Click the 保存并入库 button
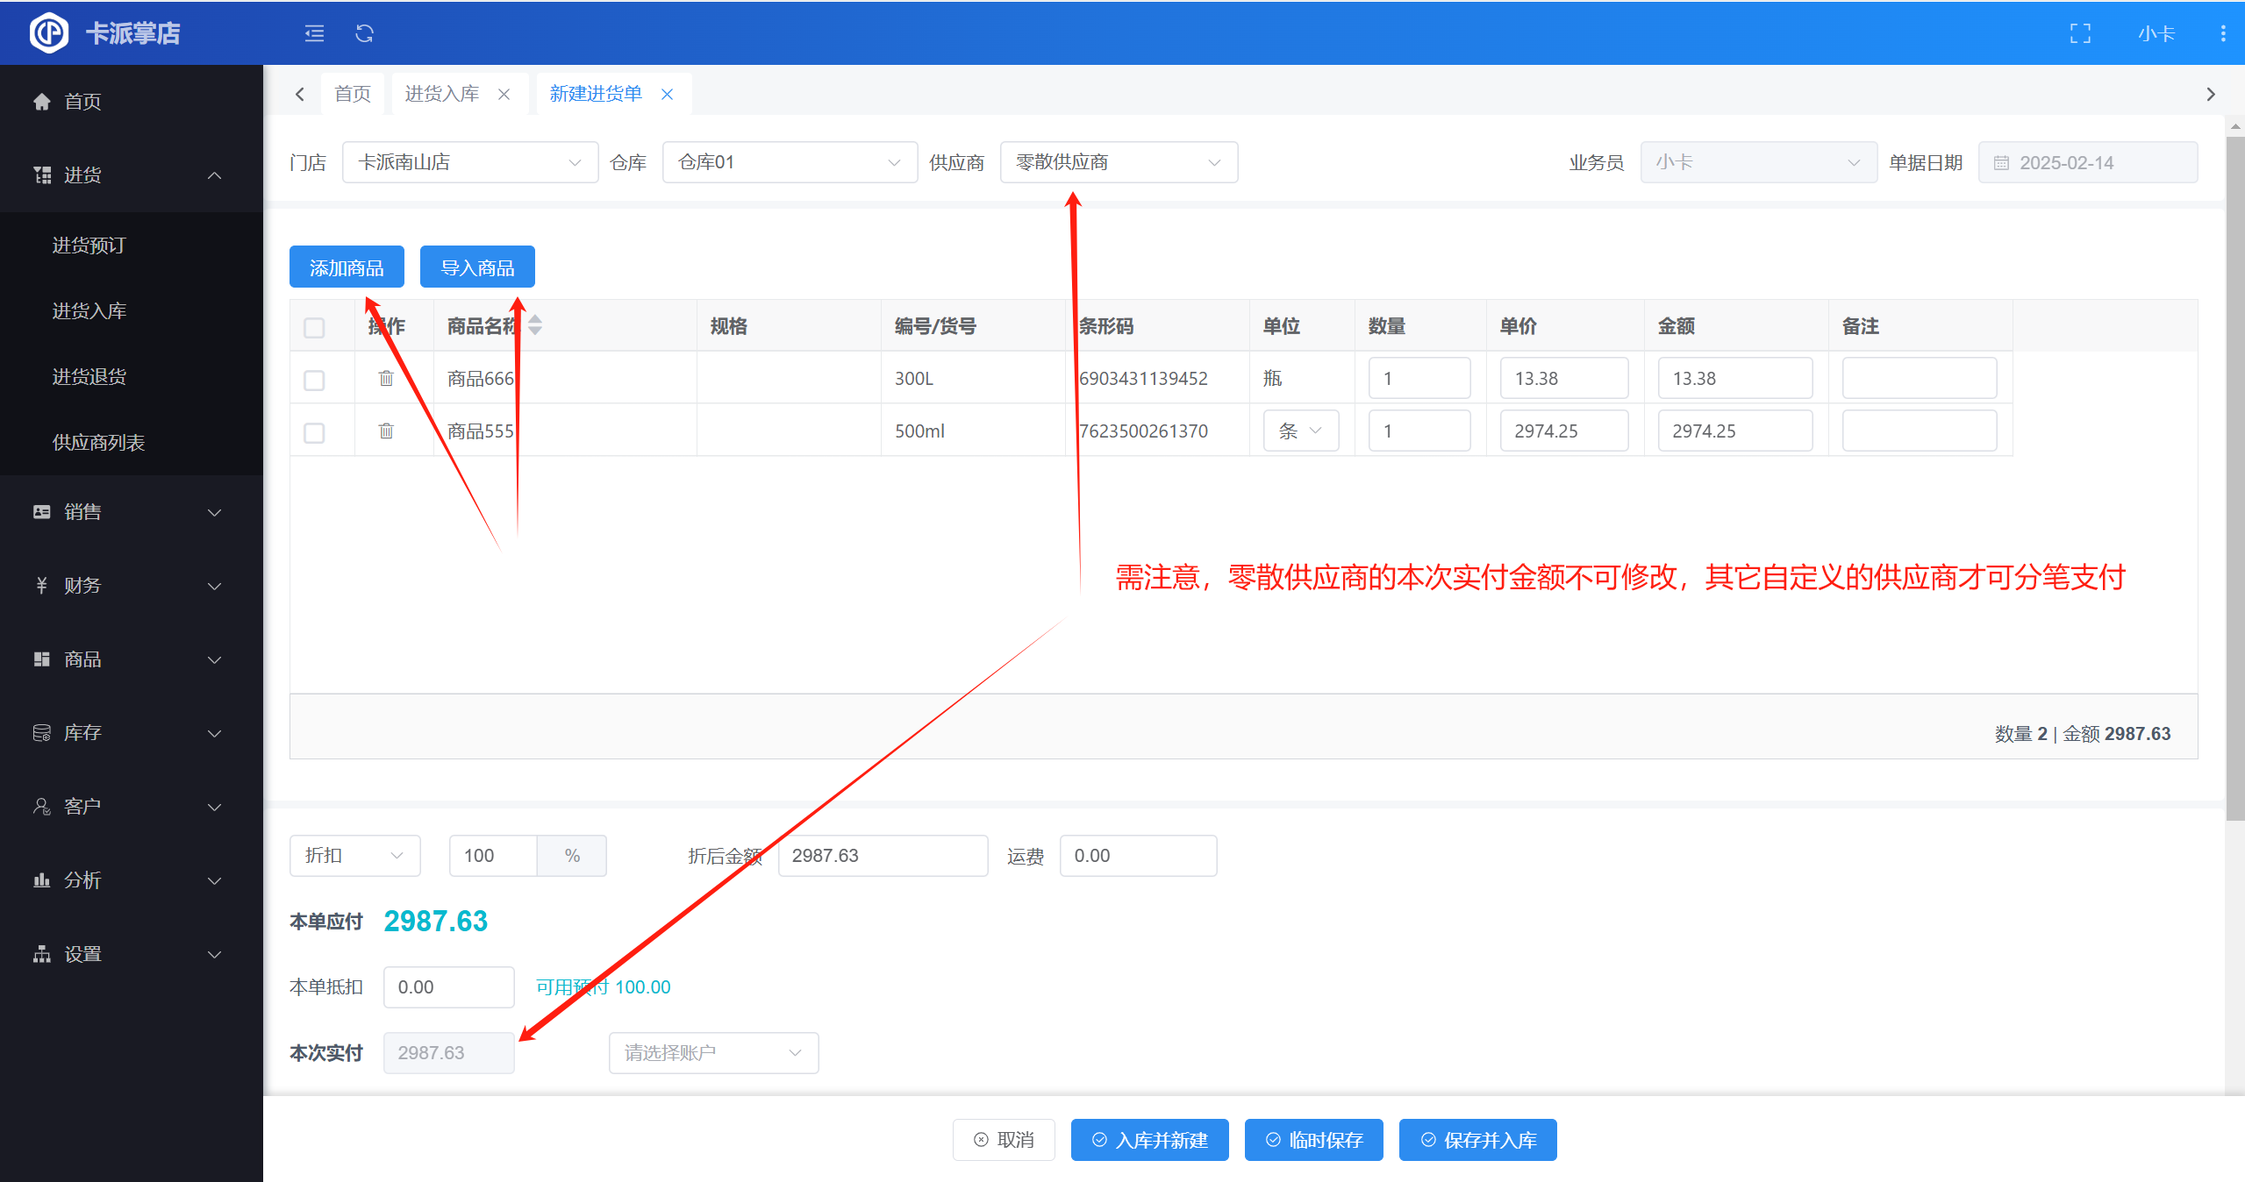Viewport: 2245px width, 1182px height. tap(1477, 1140)
